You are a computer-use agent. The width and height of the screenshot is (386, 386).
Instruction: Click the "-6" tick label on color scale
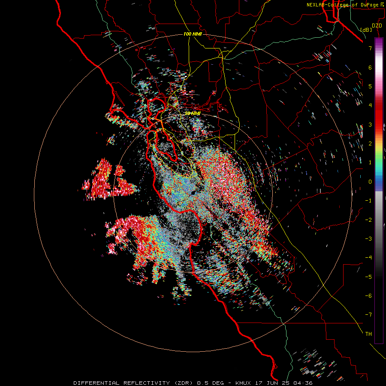coord(368,296)
